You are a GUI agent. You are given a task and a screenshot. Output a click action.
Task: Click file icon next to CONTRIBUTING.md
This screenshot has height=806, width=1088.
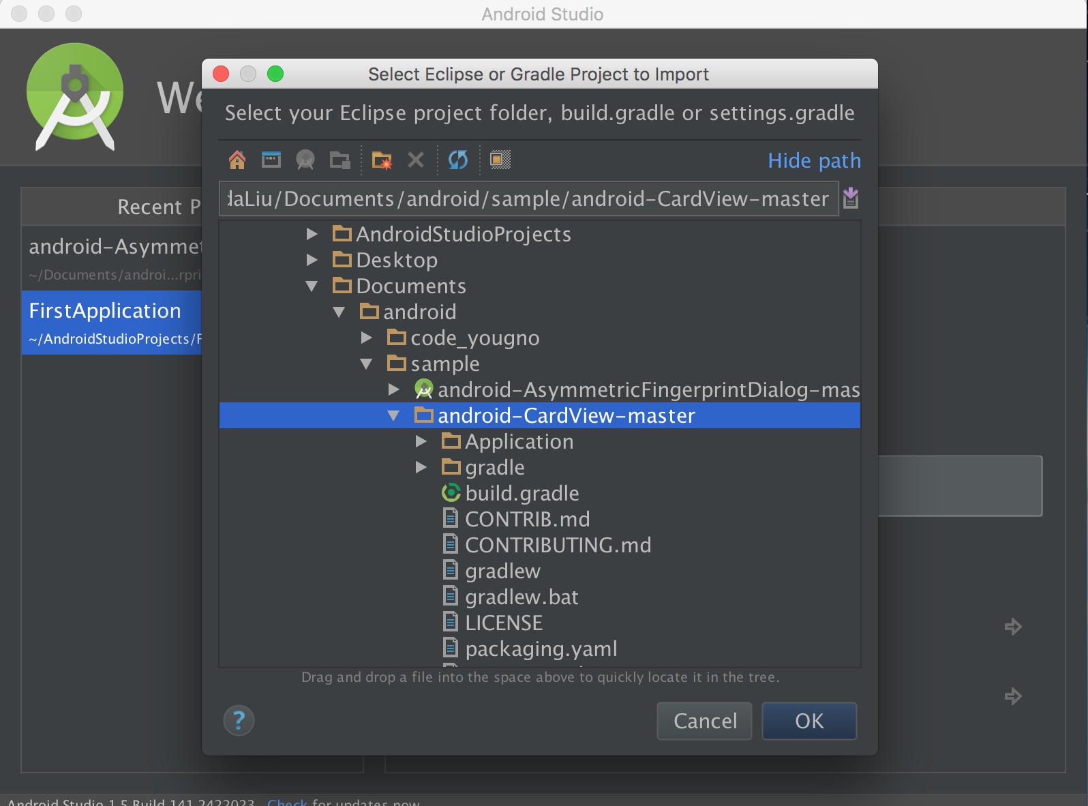click(451, 545)
